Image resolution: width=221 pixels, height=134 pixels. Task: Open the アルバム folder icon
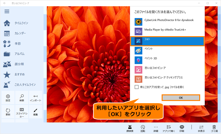[7, 54]
